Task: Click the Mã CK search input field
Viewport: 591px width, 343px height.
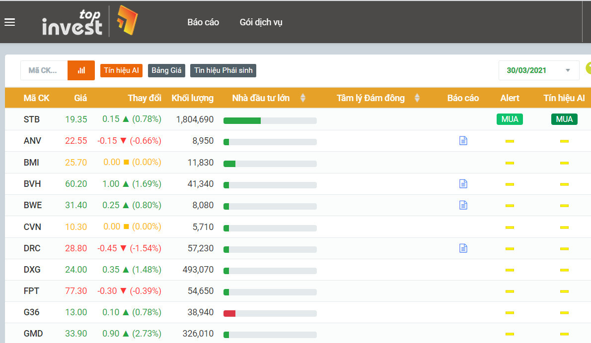Action: coord(44,70)
